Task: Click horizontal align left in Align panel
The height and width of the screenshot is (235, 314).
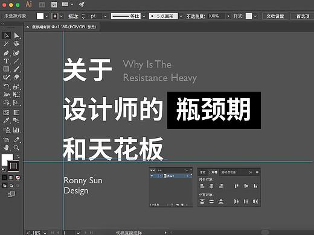Action: click(x=202, y=186)
